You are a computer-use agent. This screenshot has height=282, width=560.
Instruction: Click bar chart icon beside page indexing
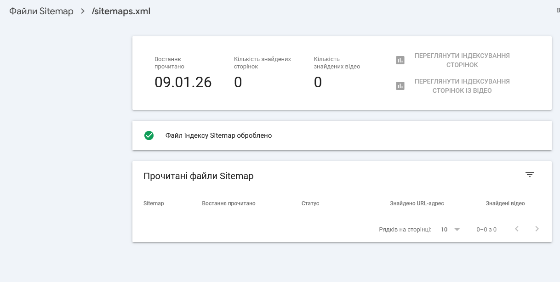[400, 60]
